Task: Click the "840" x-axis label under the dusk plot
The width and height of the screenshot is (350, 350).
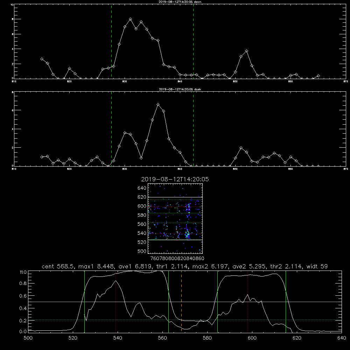Action: coord(180,169)
